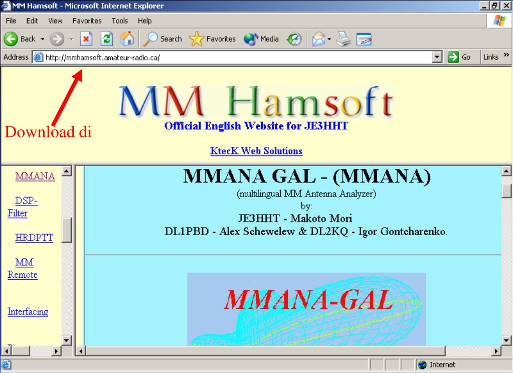Refresh the page with green arrows icon
513x373 pixels.
tap(107, 39)
